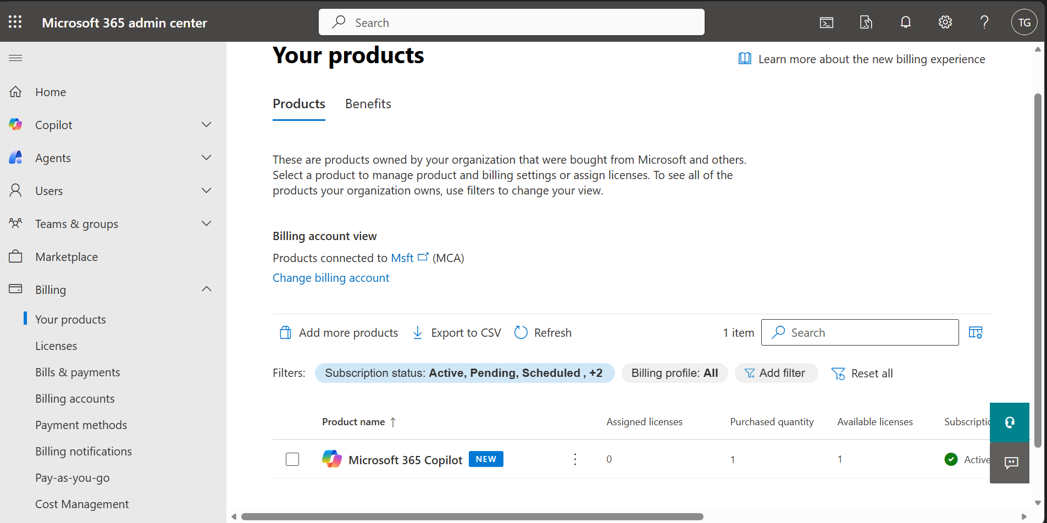
Task: Go to Your products in the sidebar
Action: click(70, 319)
